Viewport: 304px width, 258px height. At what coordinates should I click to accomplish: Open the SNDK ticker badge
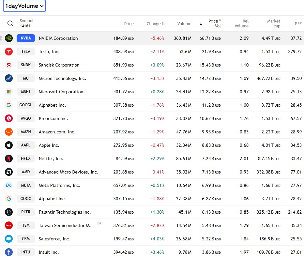26,65
